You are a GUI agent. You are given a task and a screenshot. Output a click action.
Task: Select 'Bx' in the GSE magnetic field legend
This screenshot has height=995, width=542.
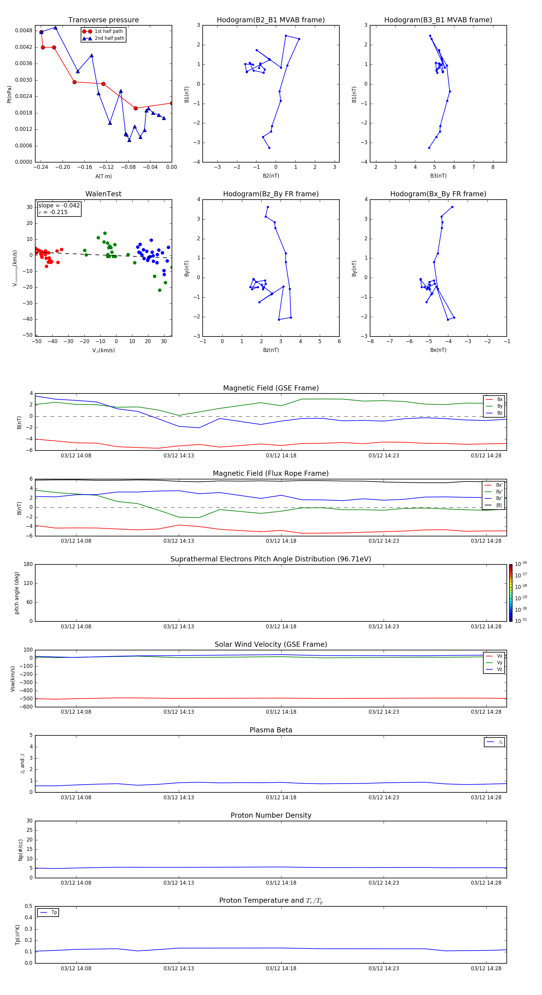point(494,400)
